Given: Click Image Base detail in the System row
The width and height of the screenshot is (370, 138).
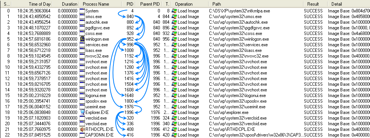Looking at the screenshot, I should coord(349,11).
